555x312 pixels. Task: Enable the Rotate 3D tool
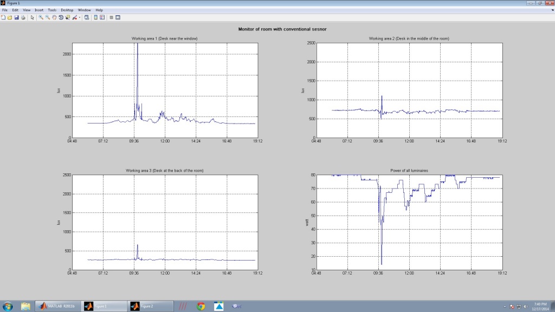click(61, 17)
